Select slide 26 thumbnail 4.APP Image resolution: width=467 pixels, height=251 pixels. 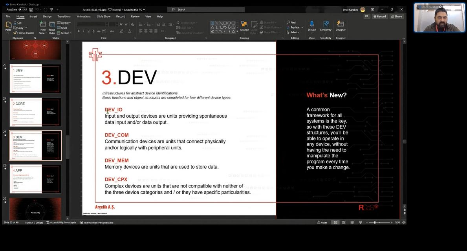pyautogui.click(x=35, y=179)
